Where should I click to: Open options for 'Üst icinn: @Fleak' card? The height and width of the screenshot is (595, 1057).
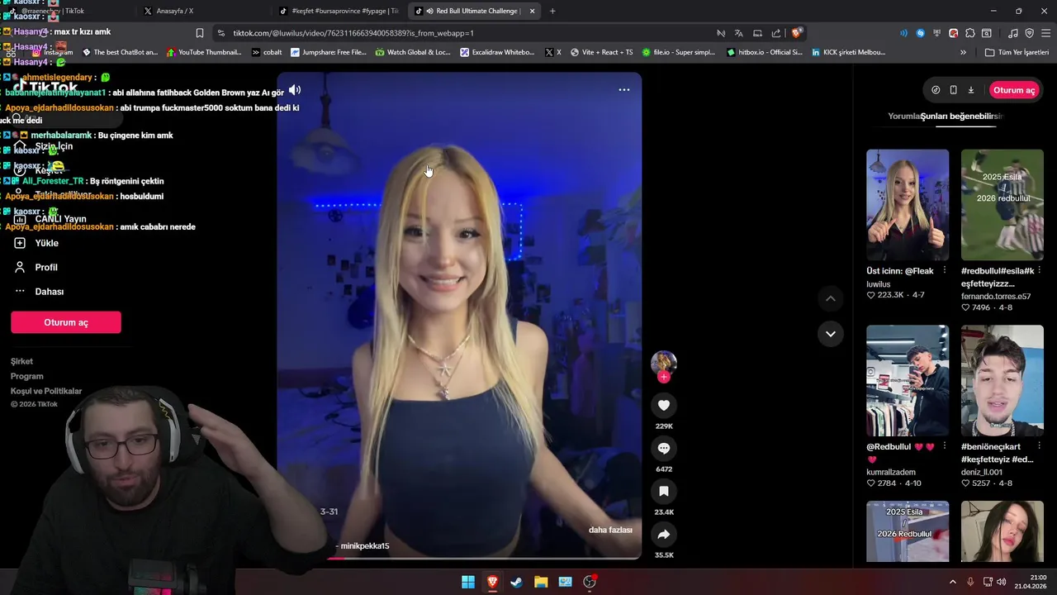[944, 271]
